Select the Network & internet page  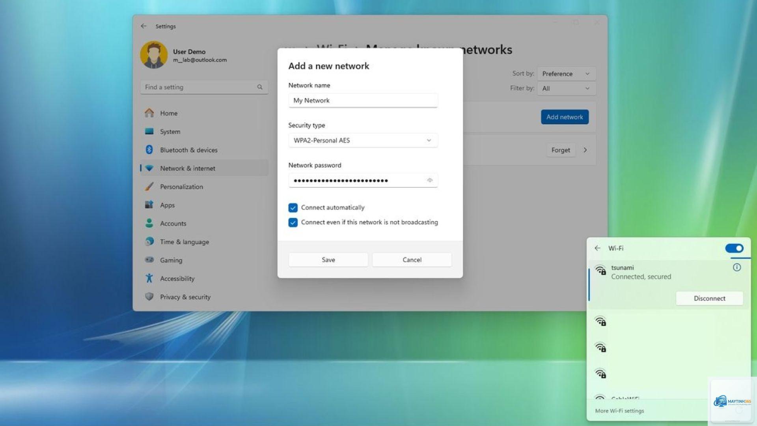204,168
